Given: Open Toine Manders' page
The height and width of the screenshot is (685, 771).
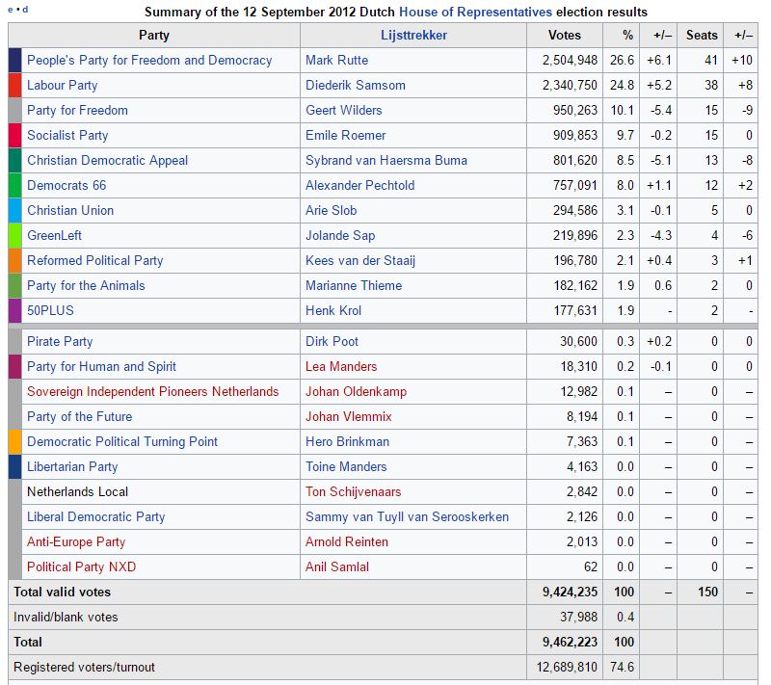Looking at the screenshot, I should click(346, 467).
